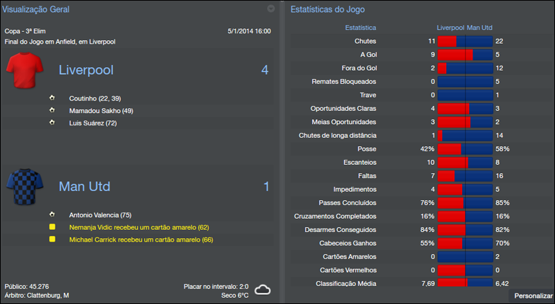Open the Estatísticas do Jogo panel title
Viewport: 555px width, 304px height.
327,10
